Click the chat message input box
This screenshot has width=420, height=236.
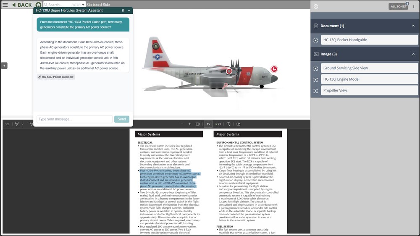pos(74,119)
